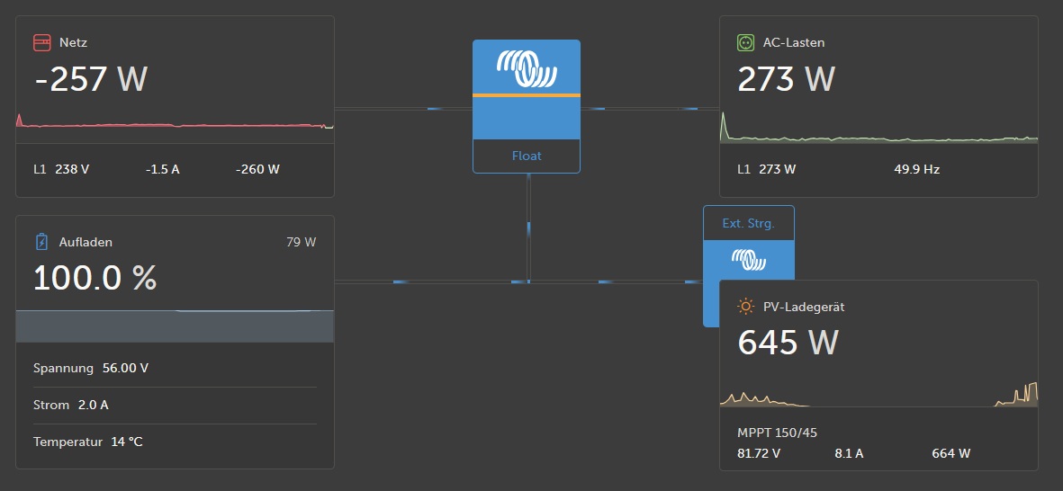
Task: Click the Aufladen battery charging icon
Action: 41,242
